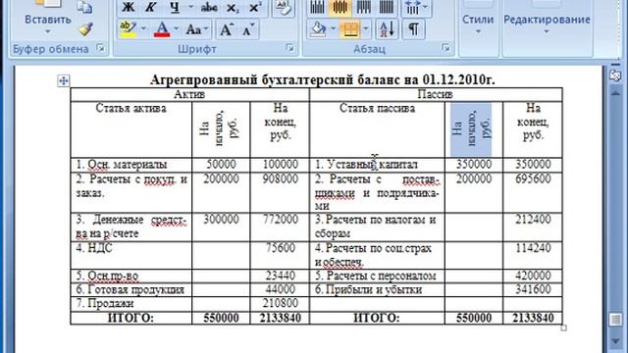Click the highlighted rotated 'На начало, руб.' cell
Viewport: 628px width, 353px height.
[x=471, y=129]
